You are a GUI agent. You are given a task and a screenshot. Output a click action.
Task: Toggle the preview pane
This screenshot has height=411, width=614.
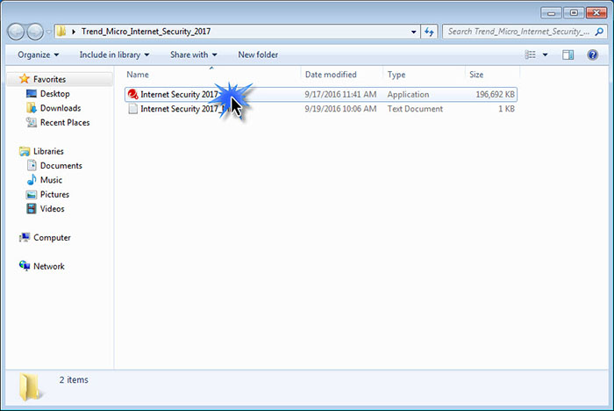pos(568,55)
